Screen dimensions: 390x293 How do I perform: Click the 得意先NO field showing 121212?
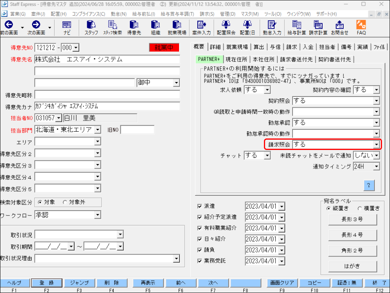(45, 48)
